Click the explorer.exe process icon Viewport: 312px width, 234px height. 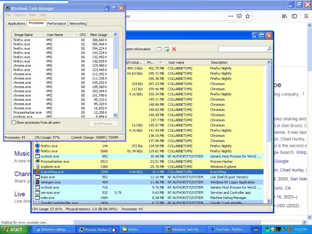coord(37,166)
